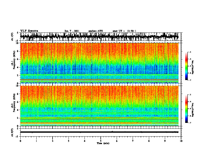
Task: Click the '-5' tick of ch.1(V) axis
Action: pos(18,41)
